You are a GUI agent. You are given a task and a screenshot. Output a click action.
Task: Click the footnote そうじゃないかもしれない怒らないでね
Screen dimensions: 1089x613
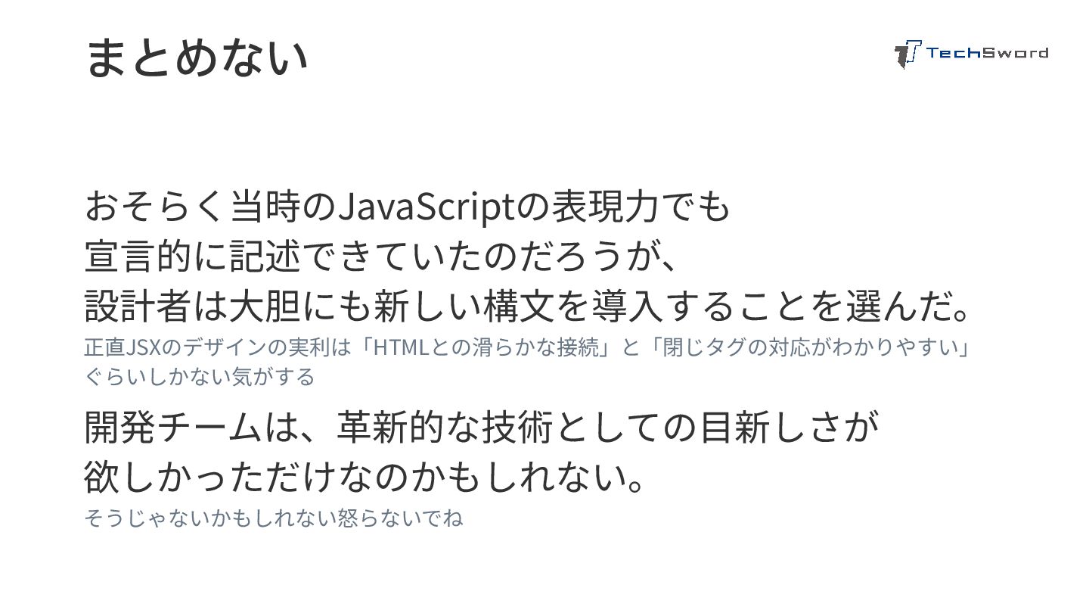click(274, 518)
